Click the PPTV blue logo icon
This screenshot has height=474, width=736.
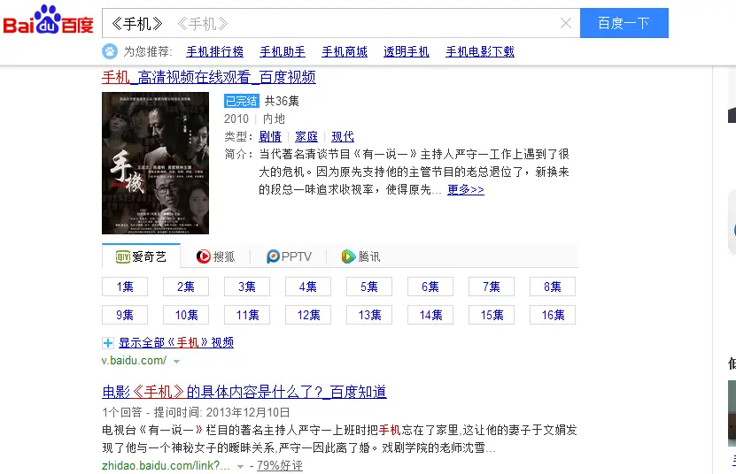tap(273, 256)
